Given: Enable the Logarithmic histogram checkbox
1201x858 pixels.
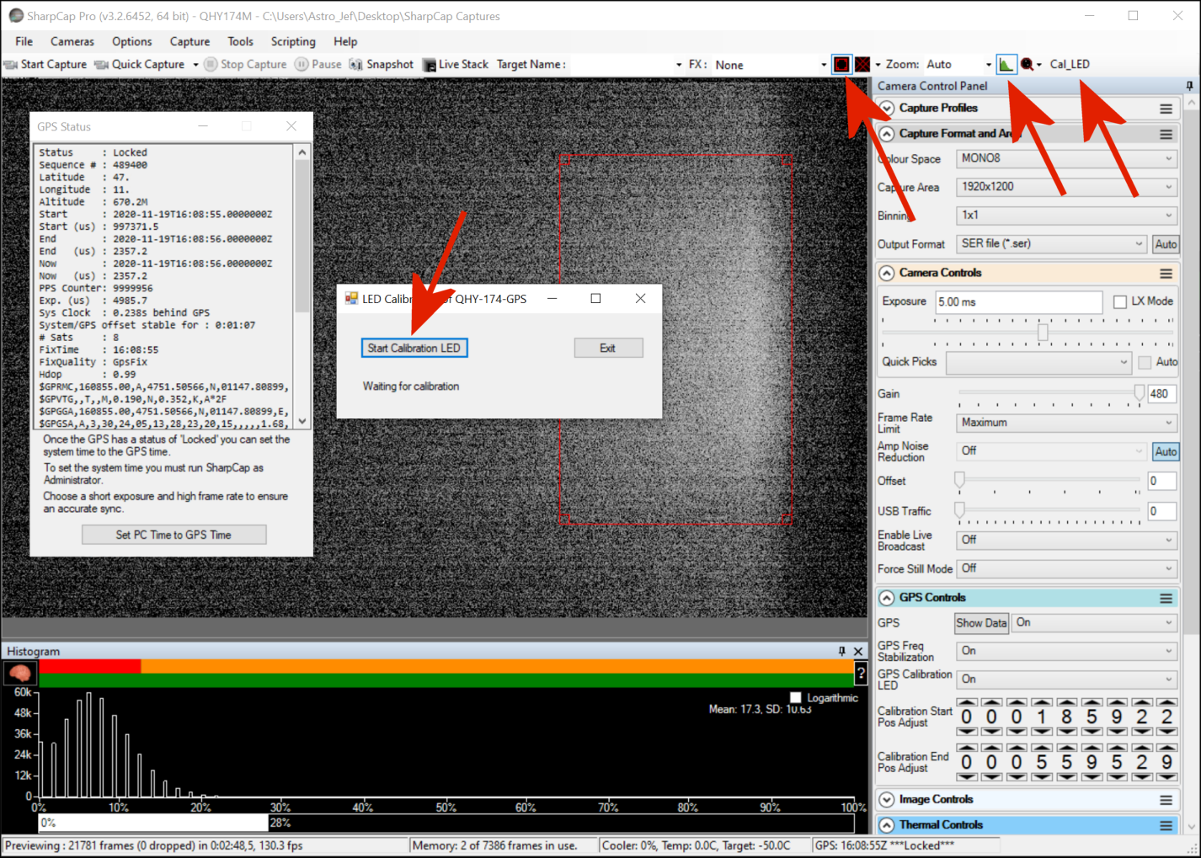Looking at the screenshot, I should (796, 697).
